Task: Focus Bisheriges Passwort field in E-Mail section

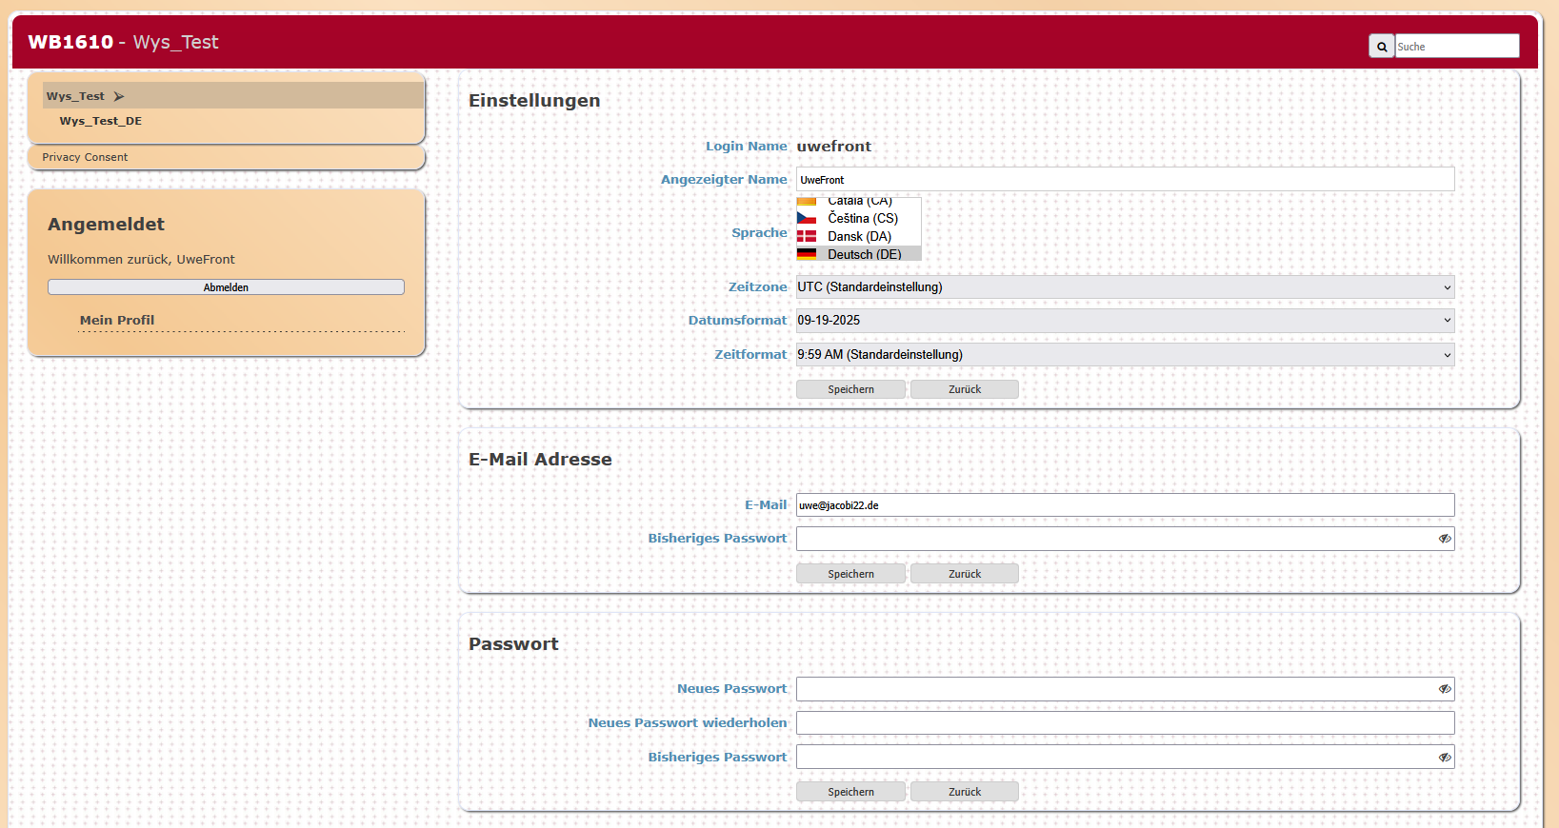Action: click(x=1125, y=539)
